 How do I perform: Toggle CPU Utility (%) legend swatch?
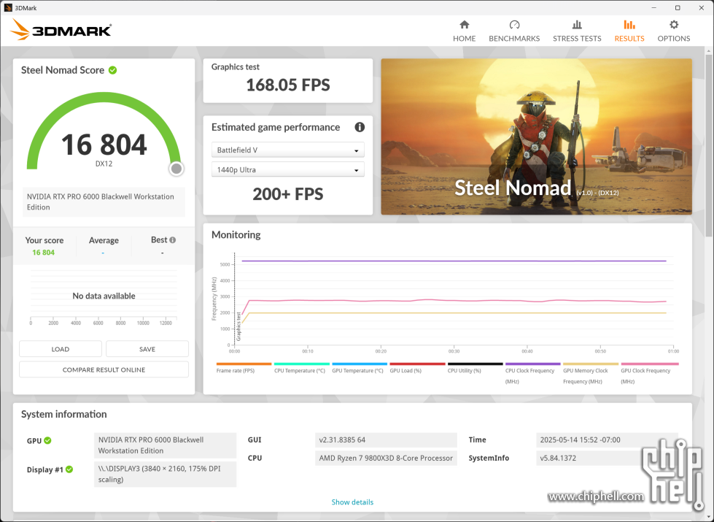[x=475, y=364]
